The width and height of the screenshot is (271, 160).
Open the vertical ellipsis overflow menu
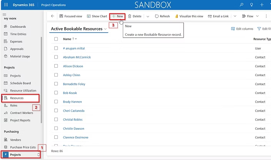[x=266, y=16]
